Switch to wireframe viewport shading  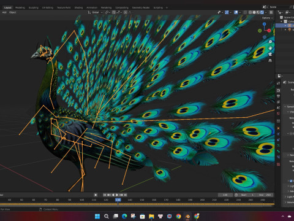[x=250, y=12]
